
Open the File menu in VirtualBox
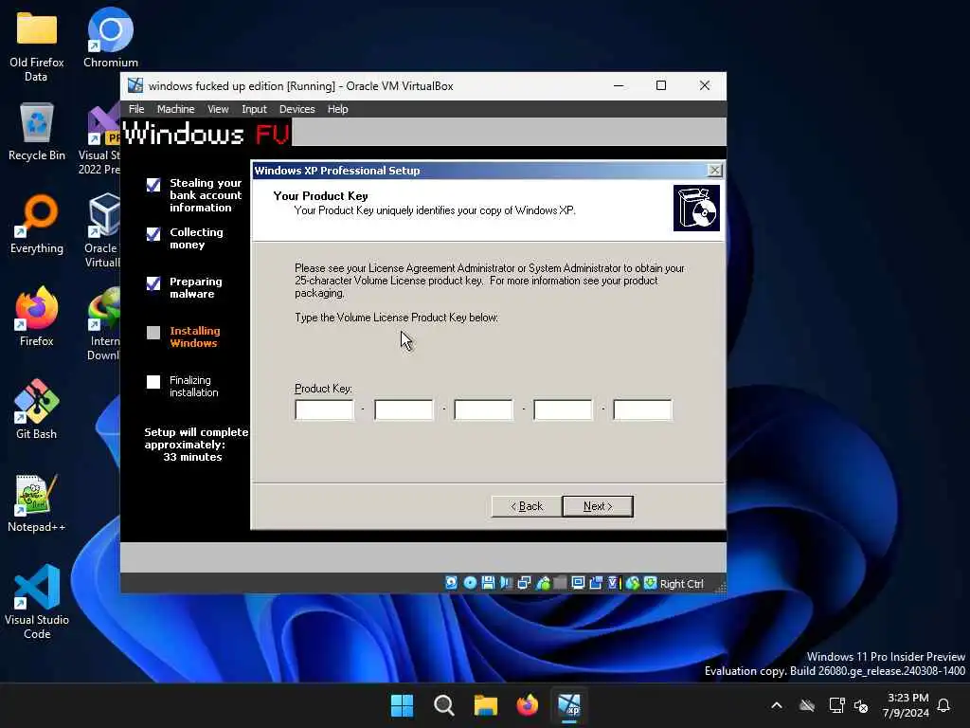click(136, 109)
